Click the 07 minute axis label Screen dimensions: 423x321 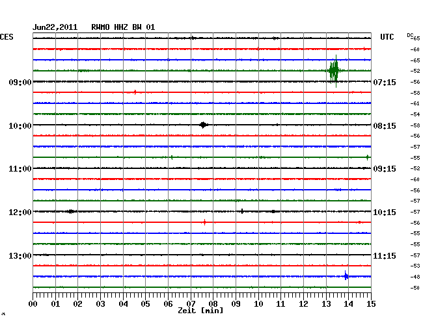(x=191, y=304)
